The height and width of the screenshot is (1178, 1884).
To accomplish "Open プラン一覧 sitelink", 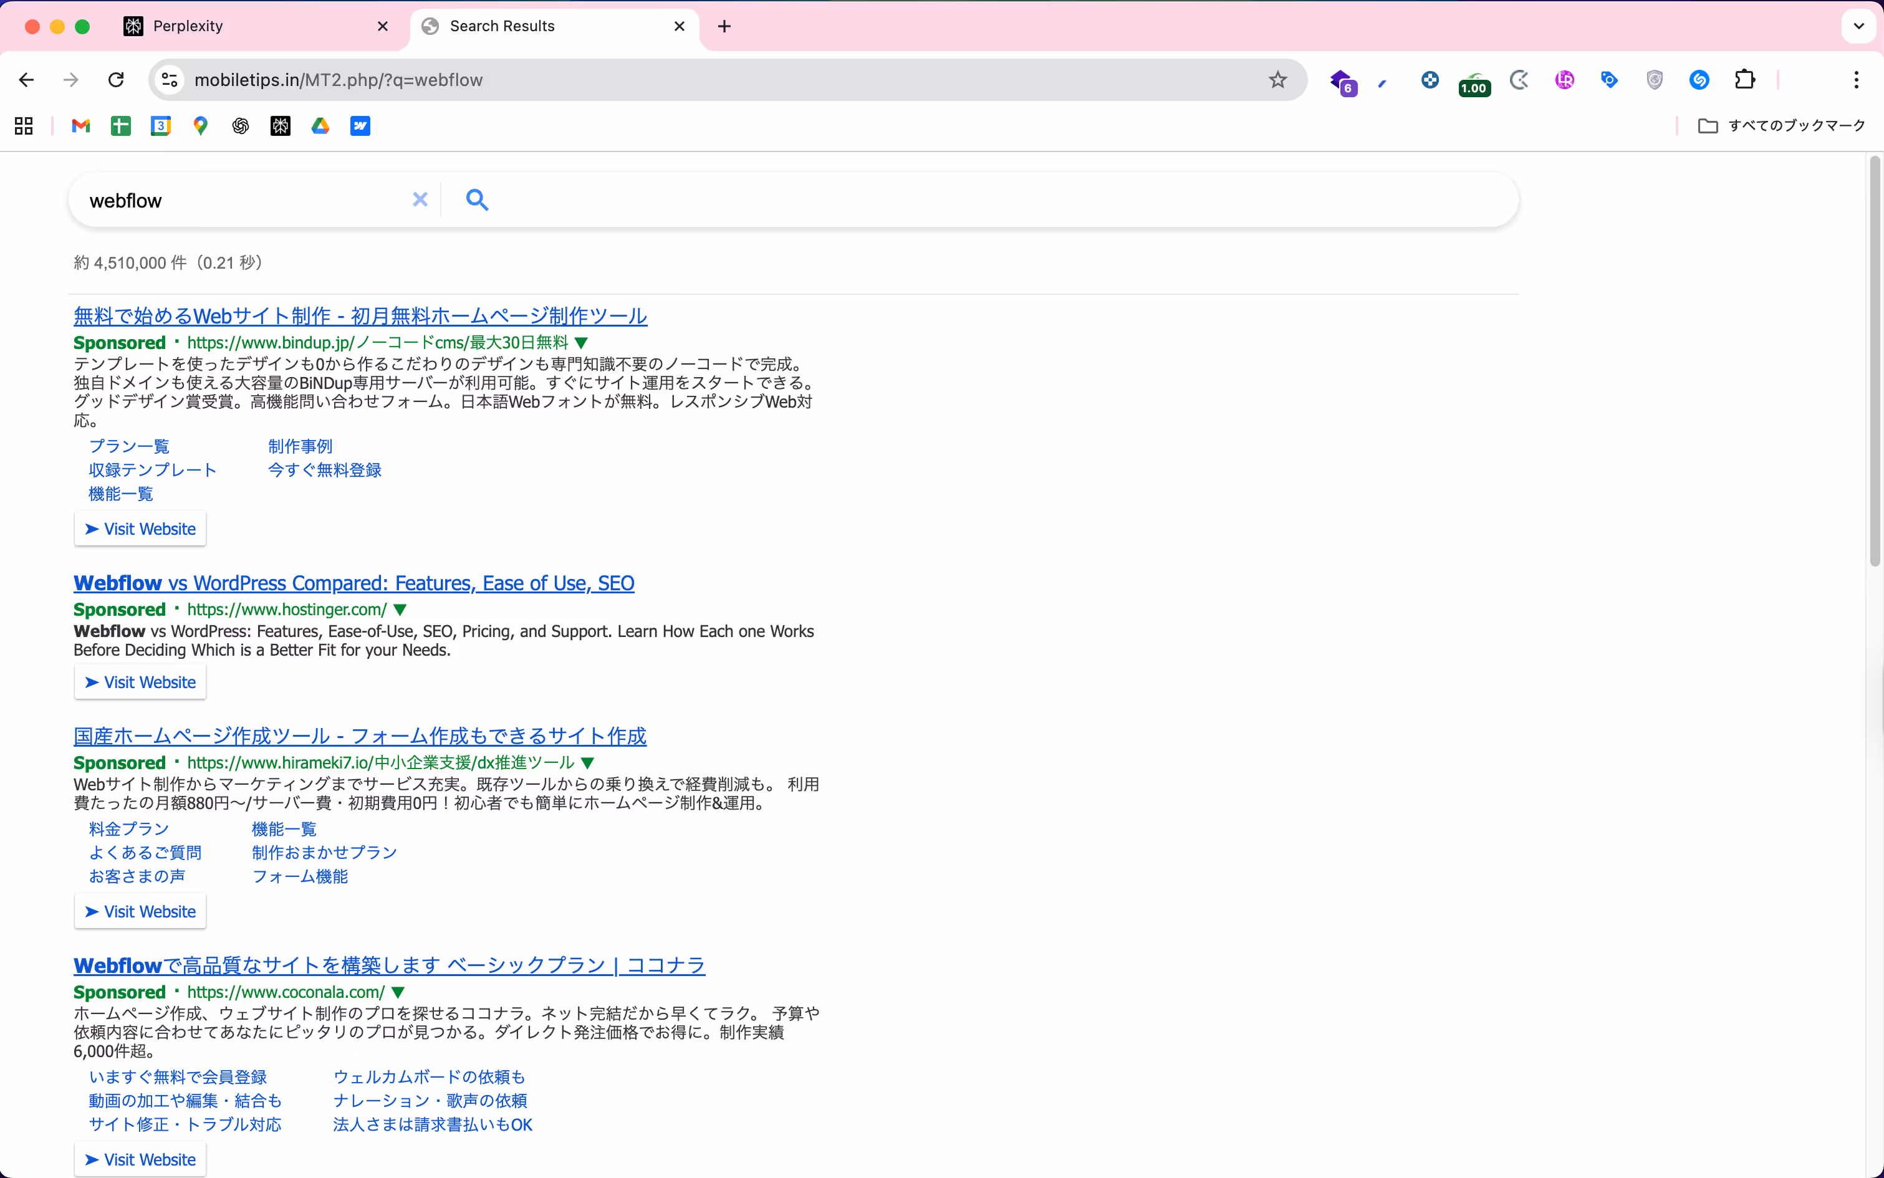I will 129,446.
